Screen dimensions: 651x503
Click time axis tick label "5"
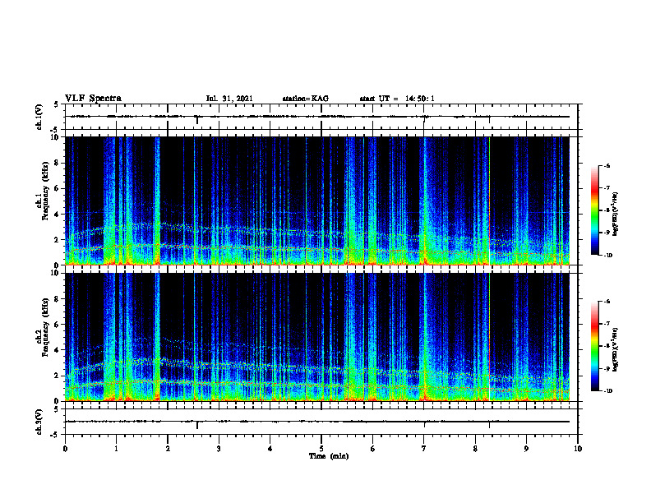tap(321, 449)
